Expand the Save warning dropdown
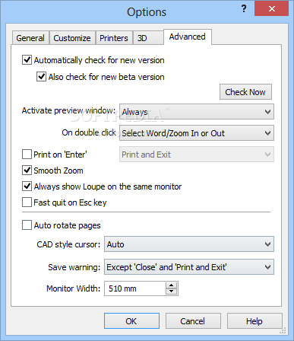The height and width of the screenshot is (341, 294). click(189, 267)
